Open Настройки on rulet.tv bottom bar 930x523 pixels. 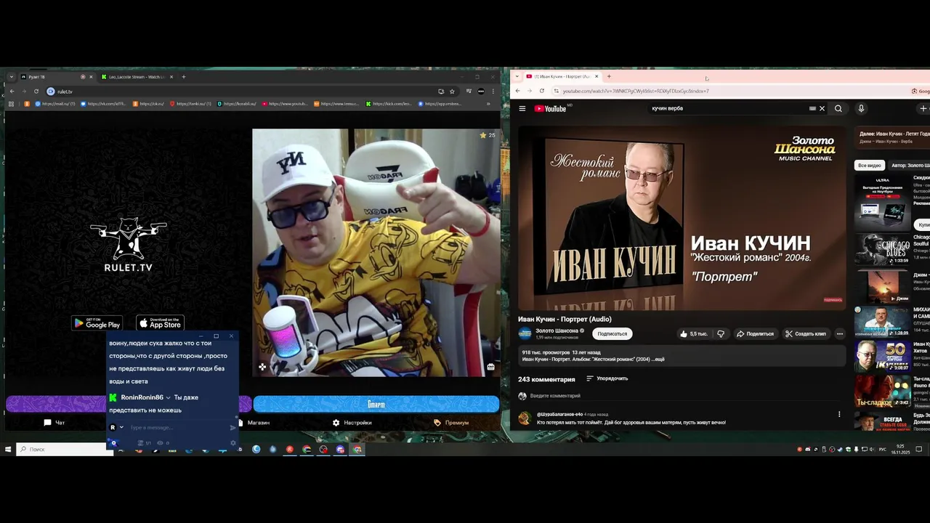tap(352, 423)
